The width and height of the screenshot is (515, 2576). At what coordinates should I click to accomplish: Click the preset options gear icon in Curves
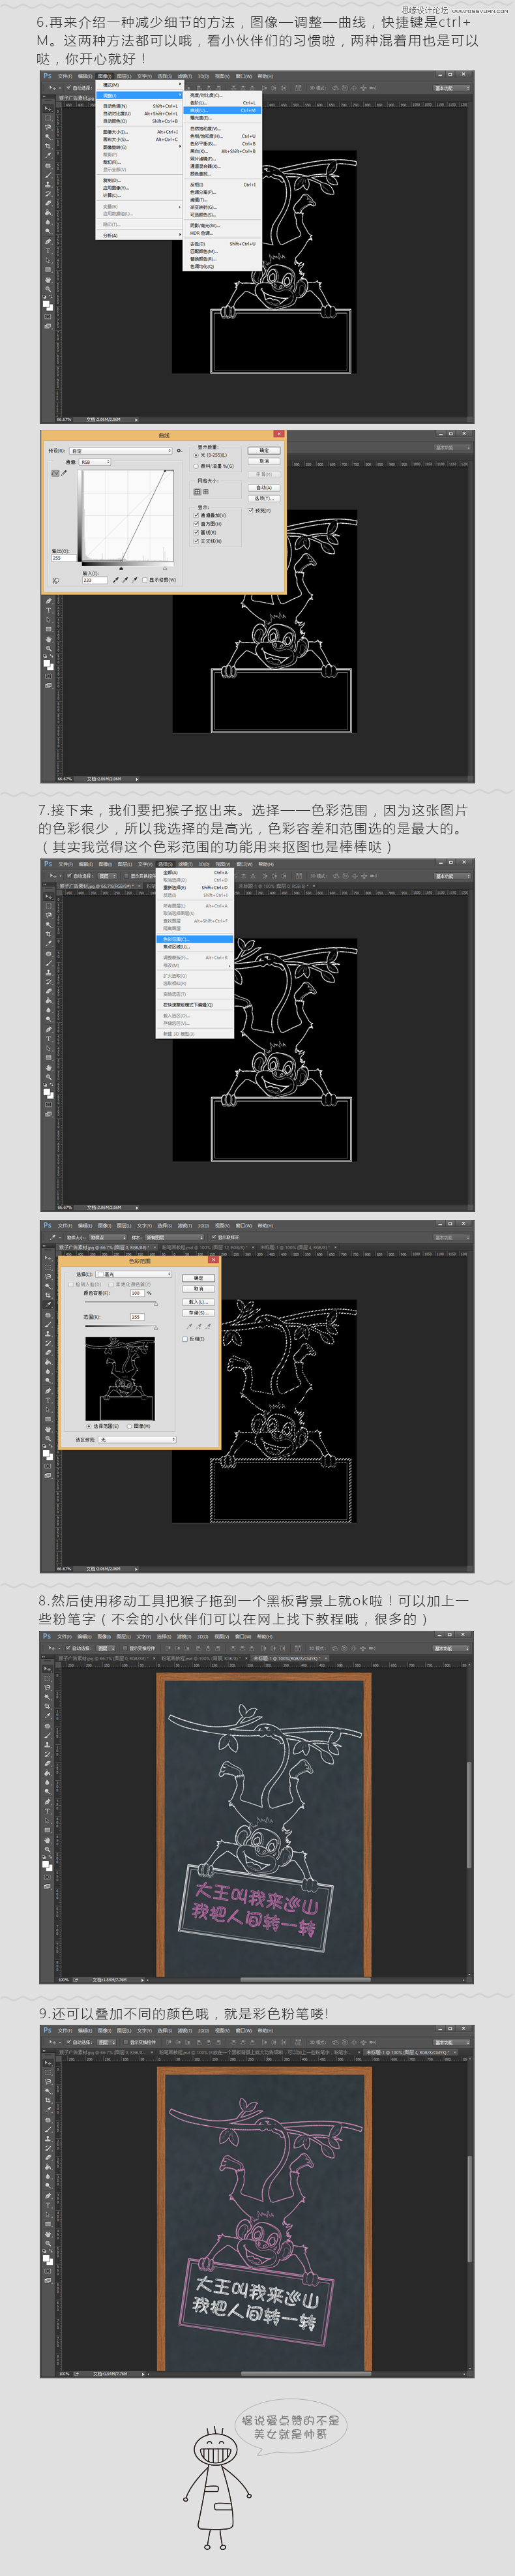pos(179,451)
